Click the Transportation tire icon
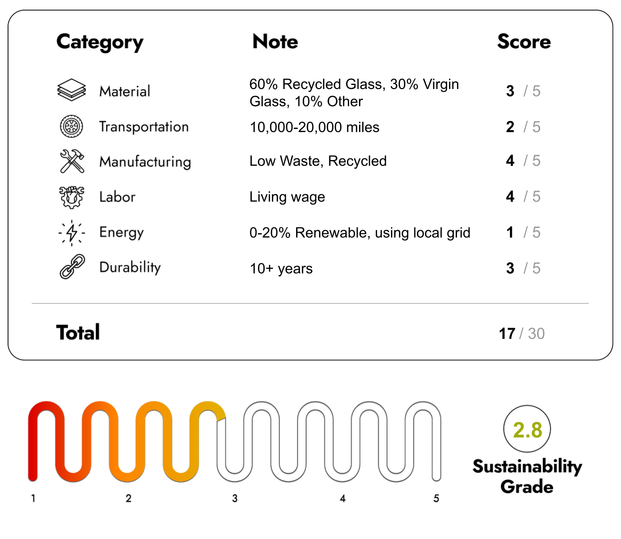Screen dimensions: 621x539 click(71, 126)
